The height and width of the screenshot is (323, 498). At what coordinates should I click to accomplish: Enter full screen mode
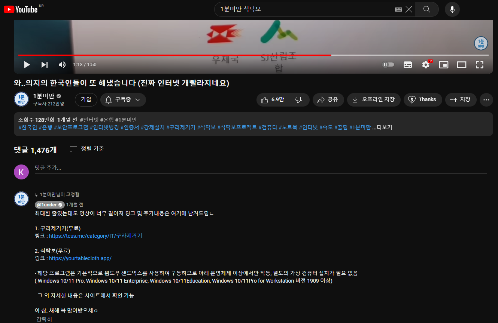(x=480, y=65)
